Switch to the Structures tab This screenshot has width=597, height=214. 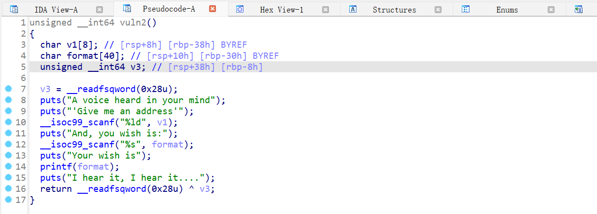pyautogui.click(x=394, y=10)
